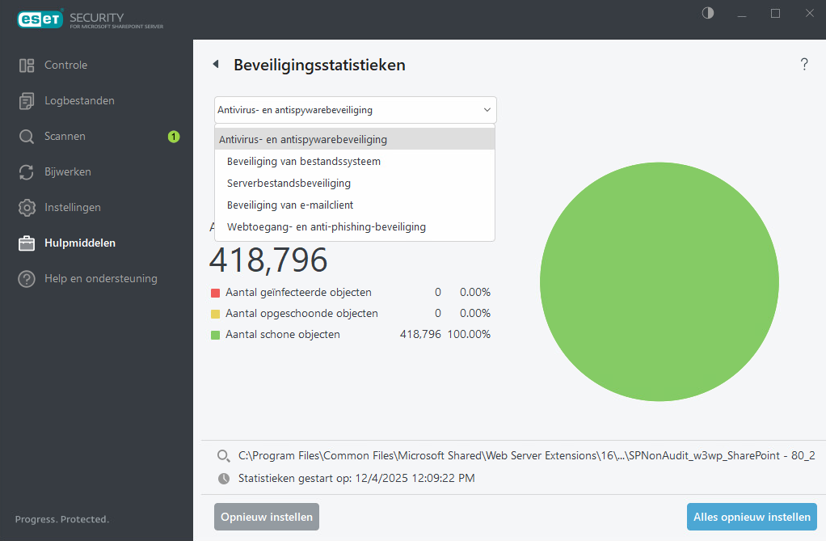Select the Logbestanden sidebar icon

pos(27,100)
